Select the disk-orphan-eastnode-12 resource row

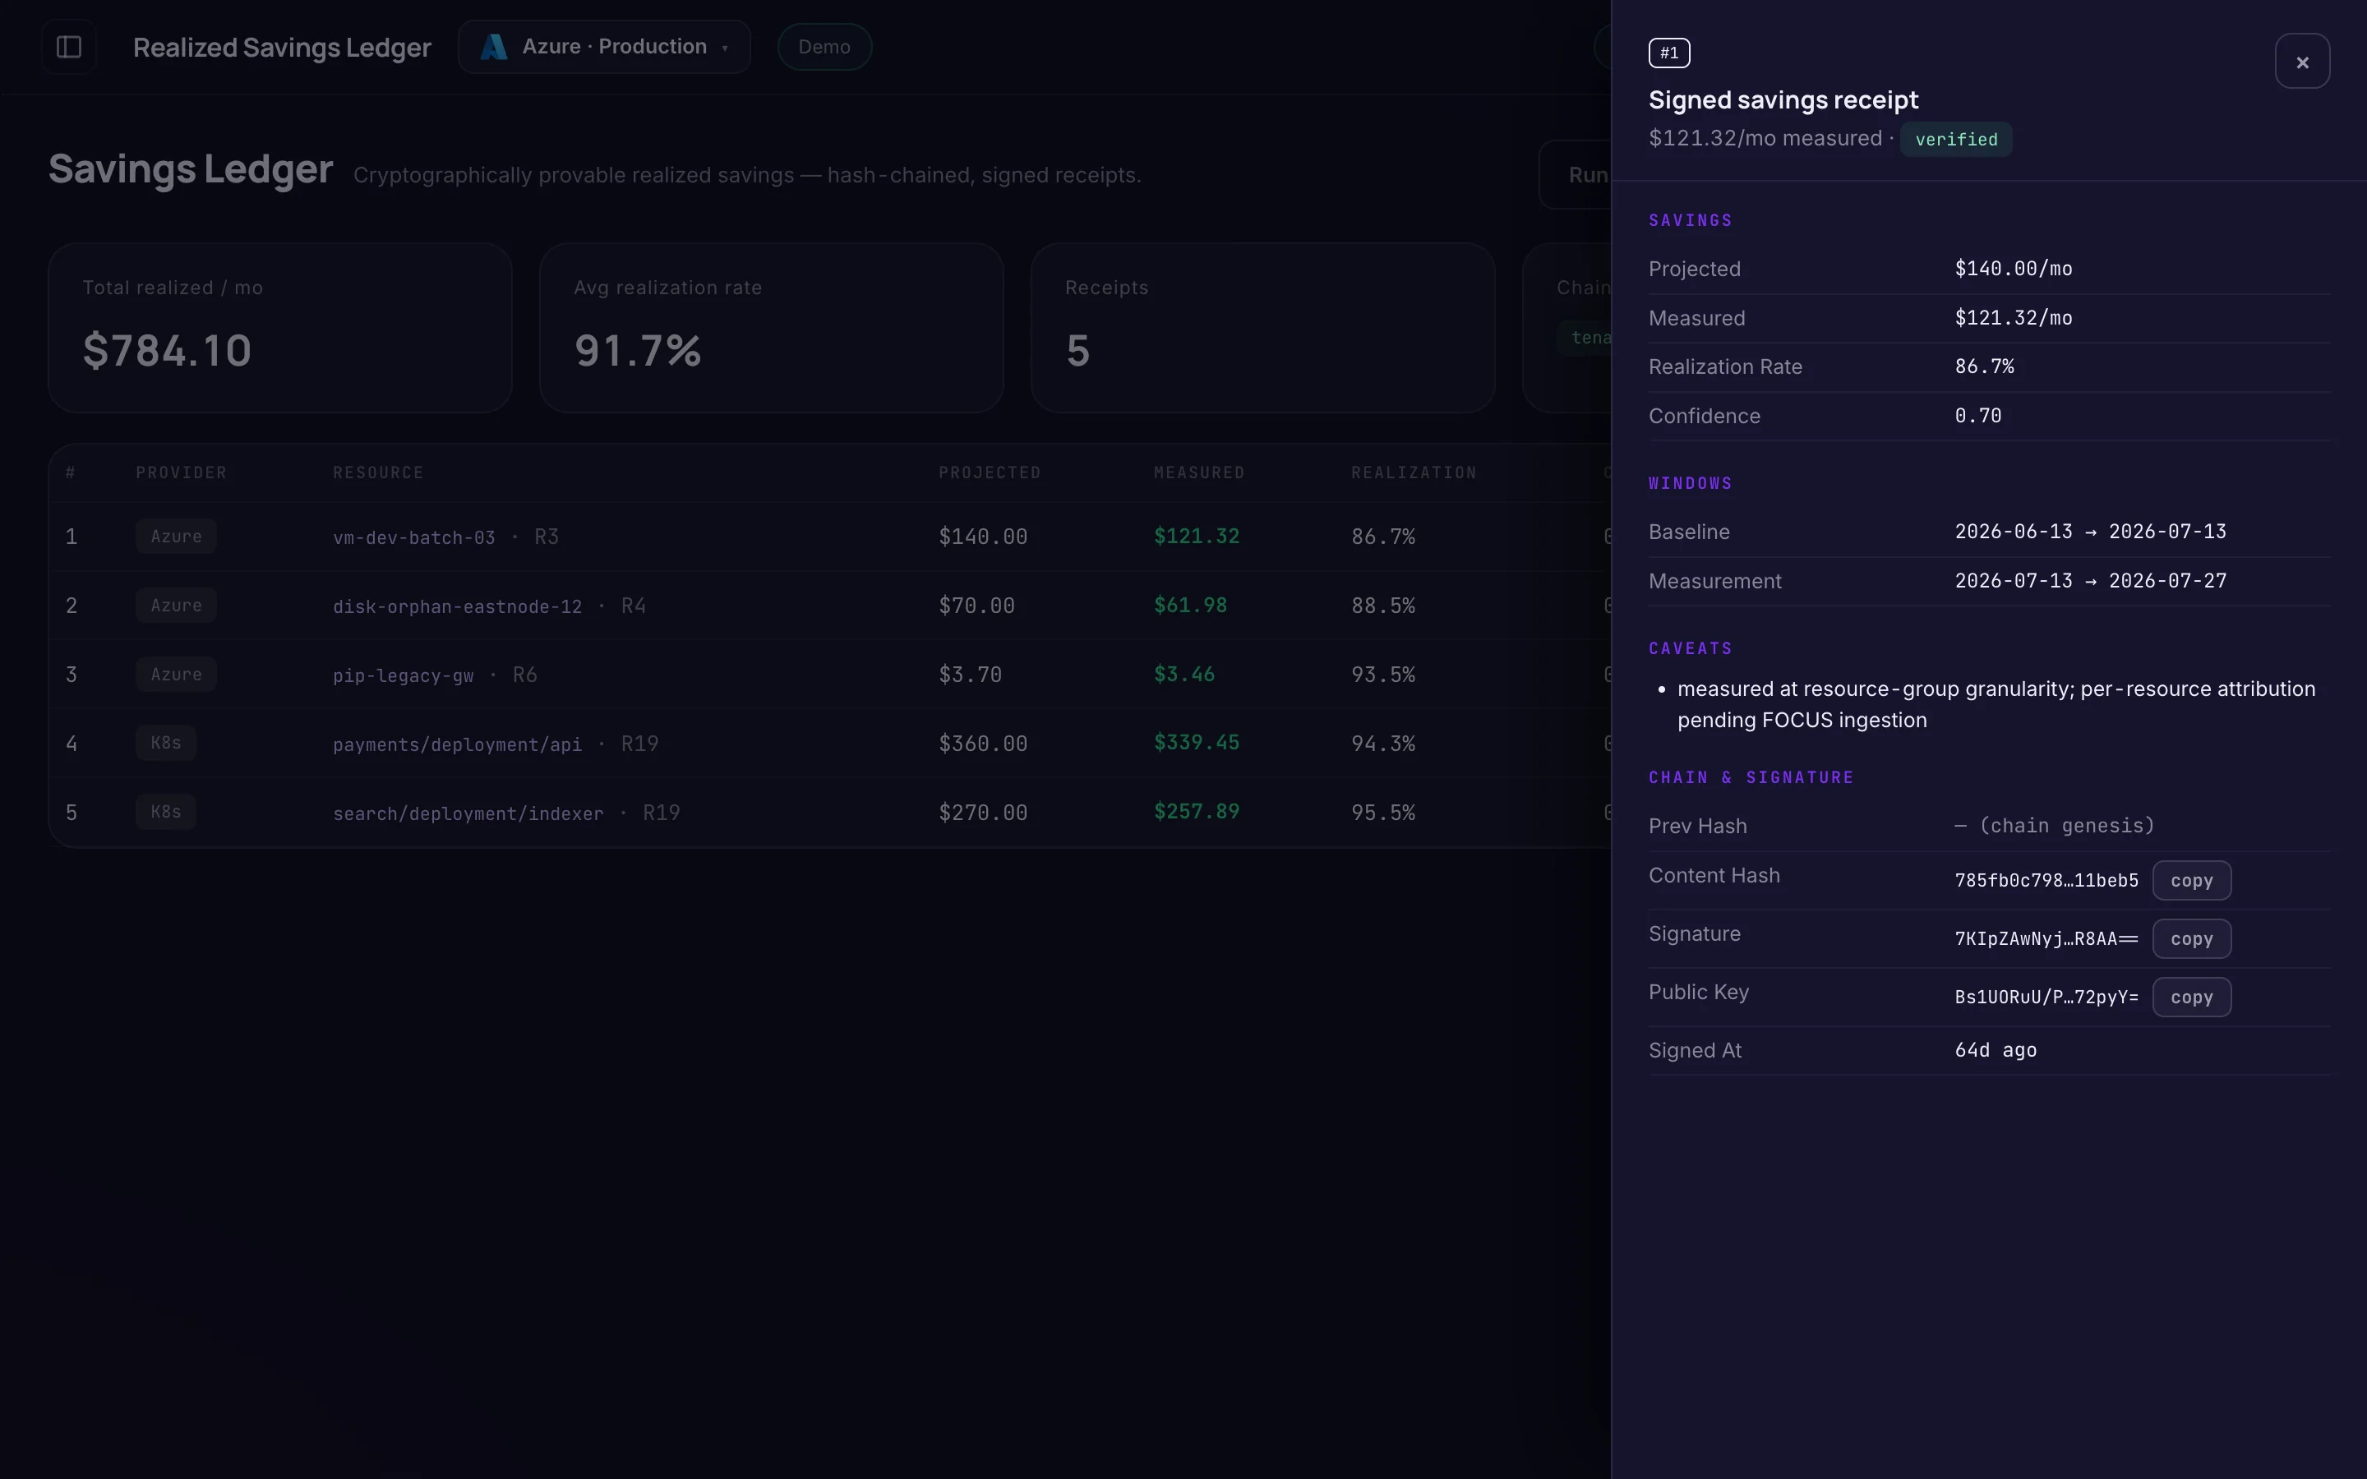829,606
